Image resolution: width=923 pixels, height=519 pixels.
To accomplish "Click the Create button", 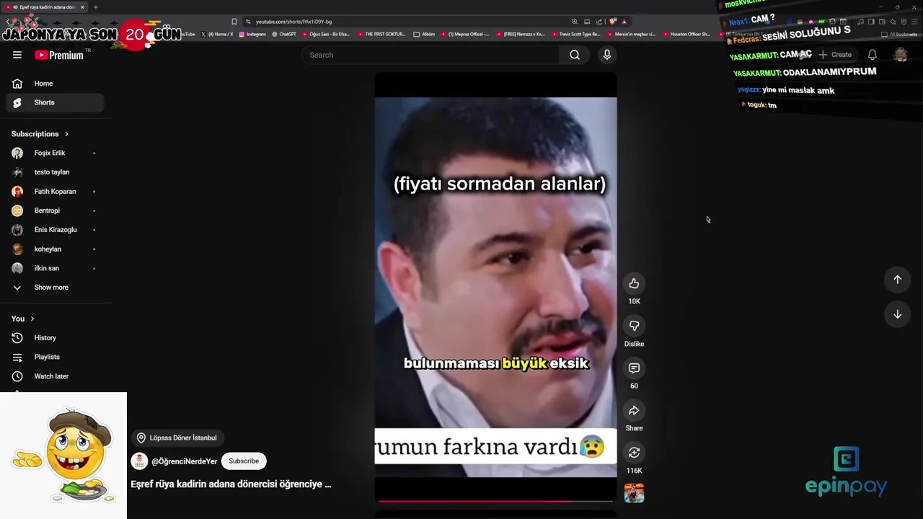I will (835, 55).
